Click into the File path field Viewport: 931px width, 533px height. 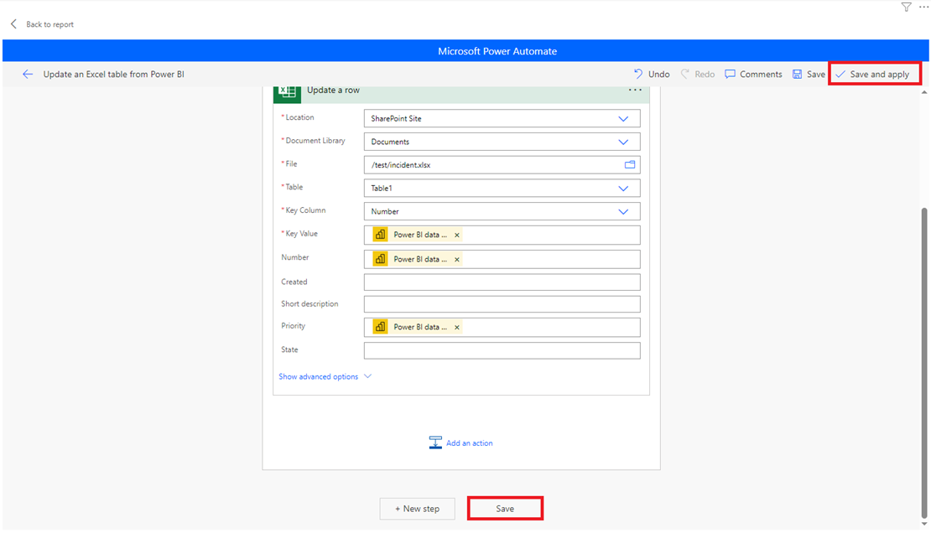point(502,164)
